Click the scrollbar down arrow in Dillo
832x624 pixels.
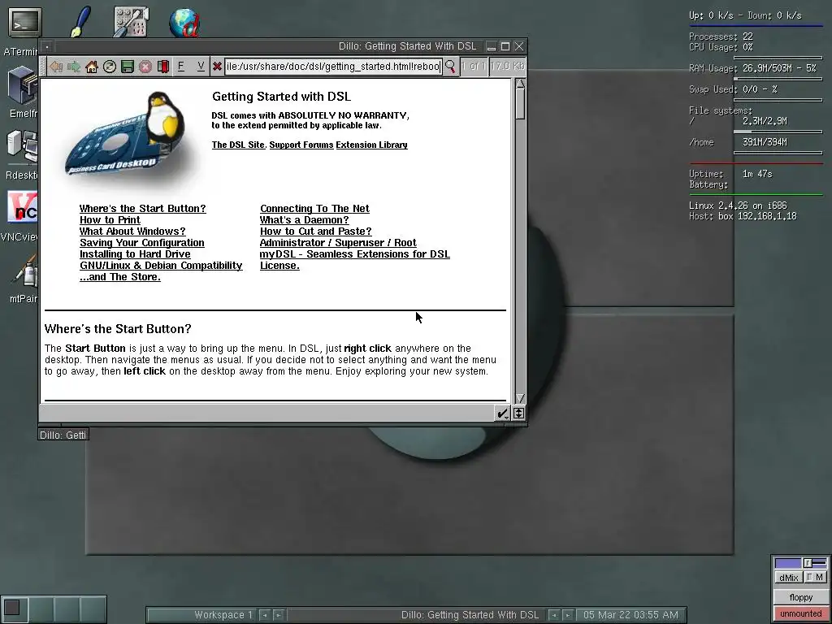[x=520, y=397]
